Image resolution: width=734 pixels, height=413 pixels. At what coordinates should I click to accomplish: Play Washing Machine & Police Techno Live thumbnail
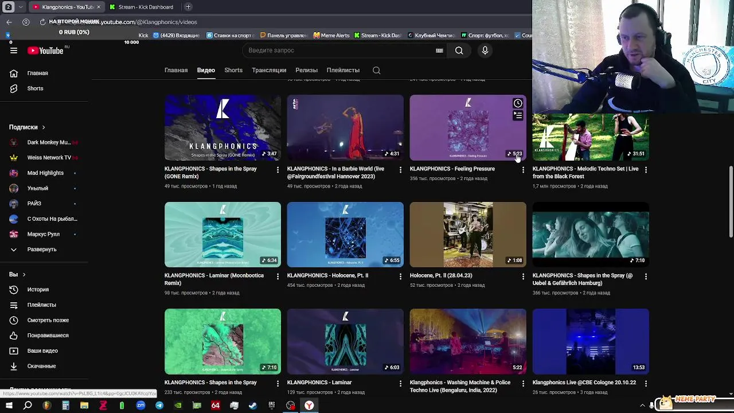468,341
